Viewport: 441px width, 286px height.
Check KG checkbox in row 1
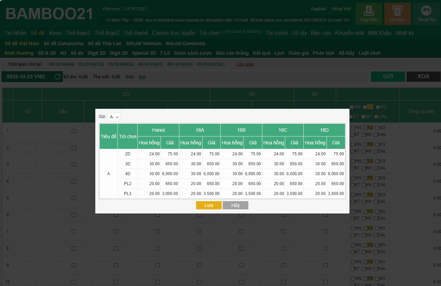click(x=377, y=128)
